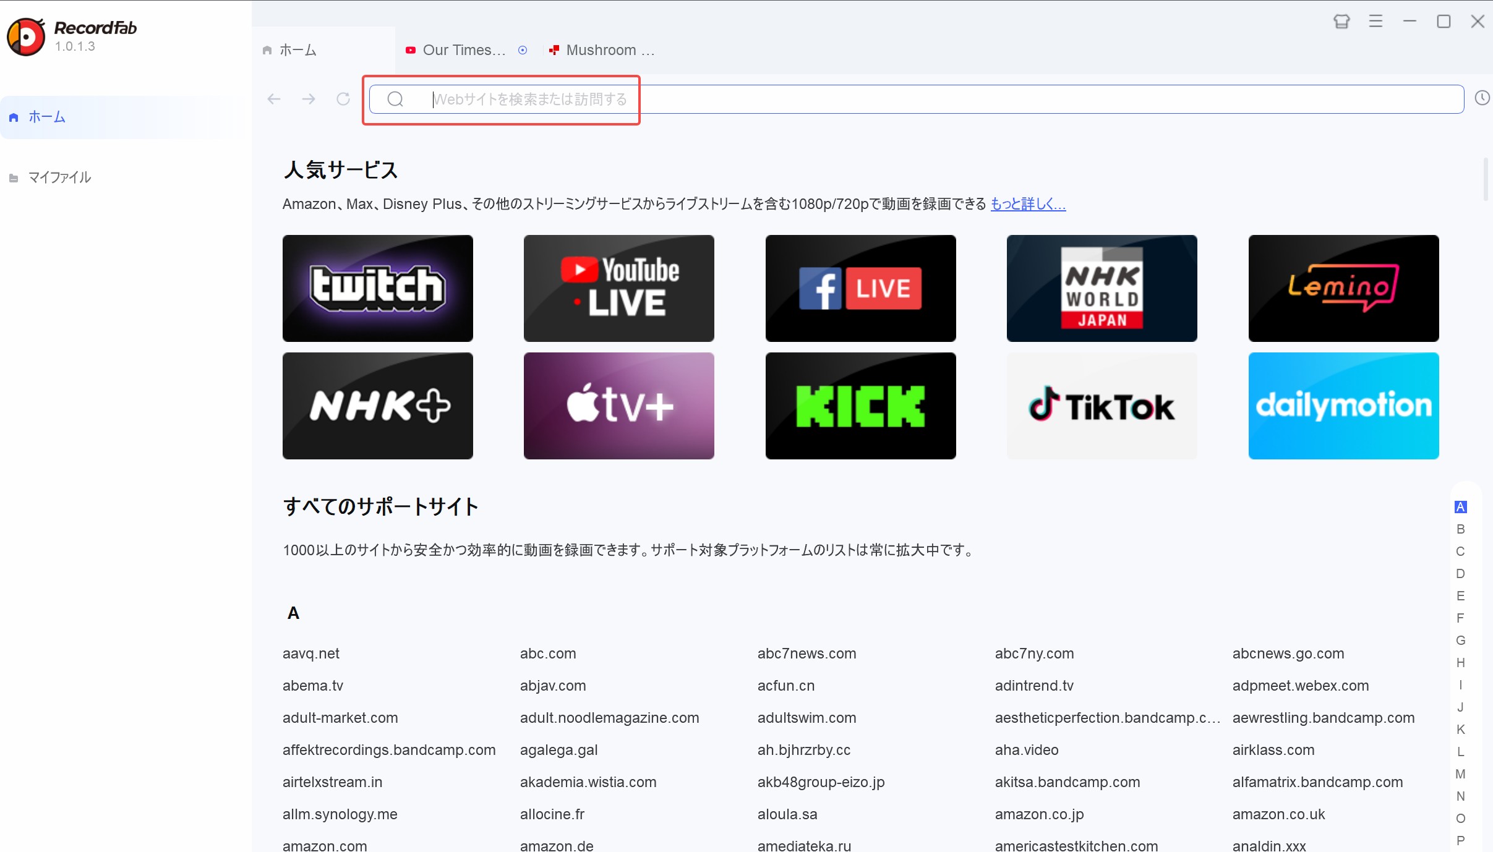Open abc7ny.com site link
The width and height of the screenshot is (1493, 852).
click(1034, 654)
